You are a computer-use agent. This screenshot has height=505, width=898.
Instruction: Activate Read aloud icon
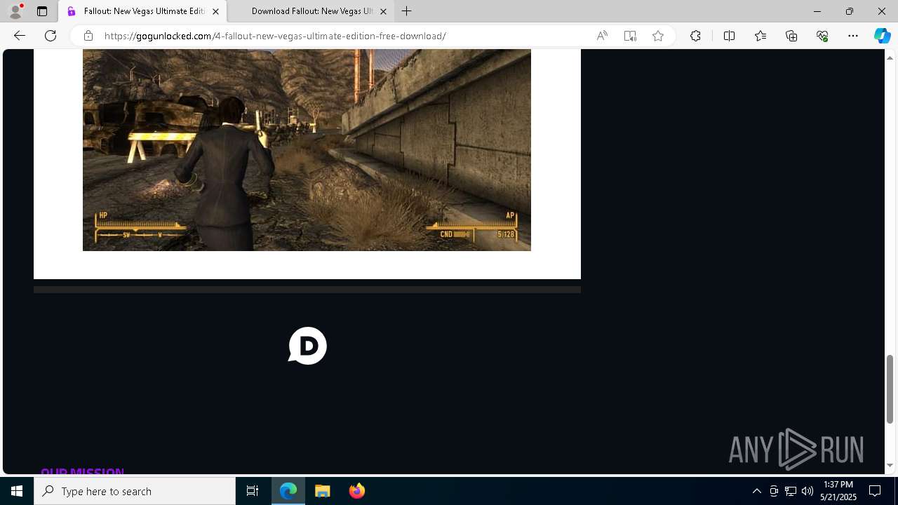(x=602, y=36)
